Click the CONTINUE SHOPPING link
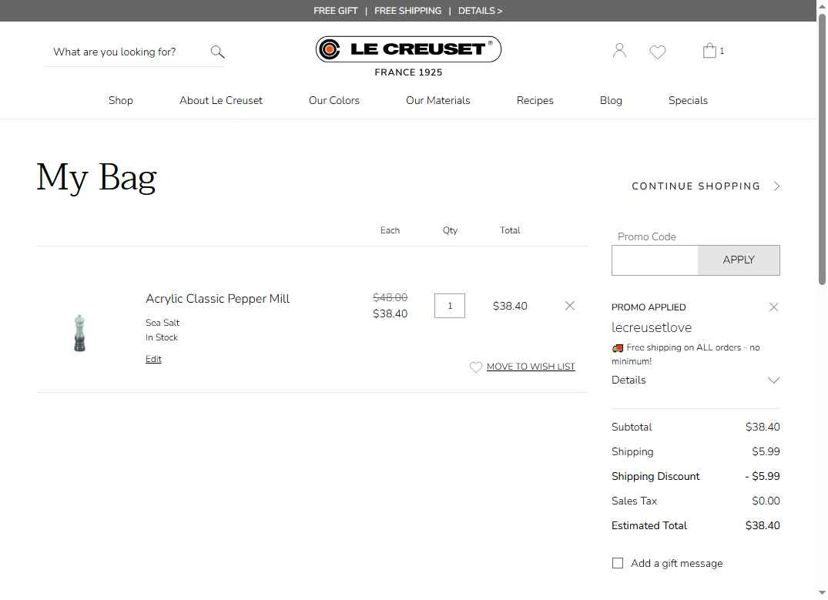Screen dimensions: 828x600 696,186
